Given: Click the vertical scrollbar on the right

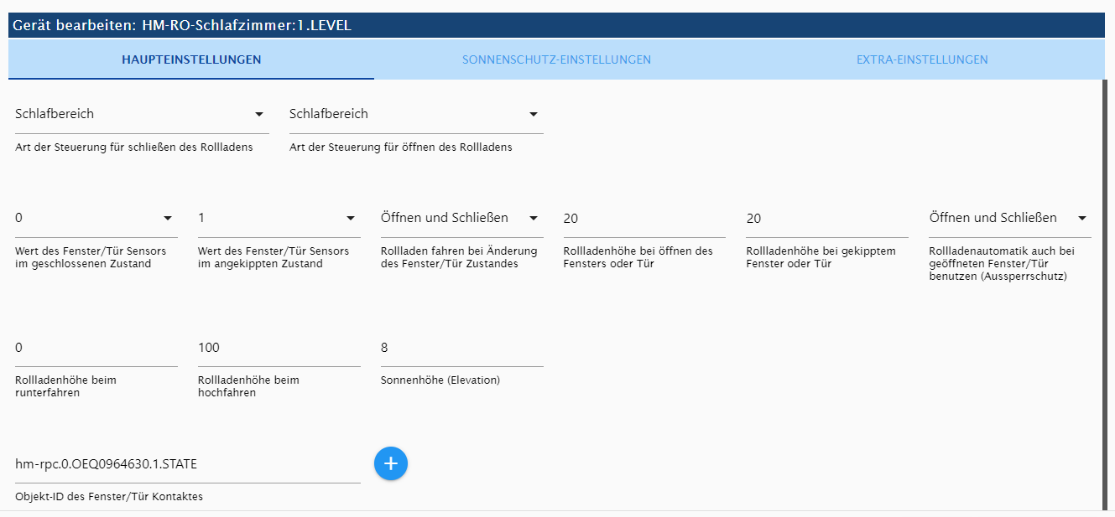Looking at the screenshot, I should (x=1105, y=293).
